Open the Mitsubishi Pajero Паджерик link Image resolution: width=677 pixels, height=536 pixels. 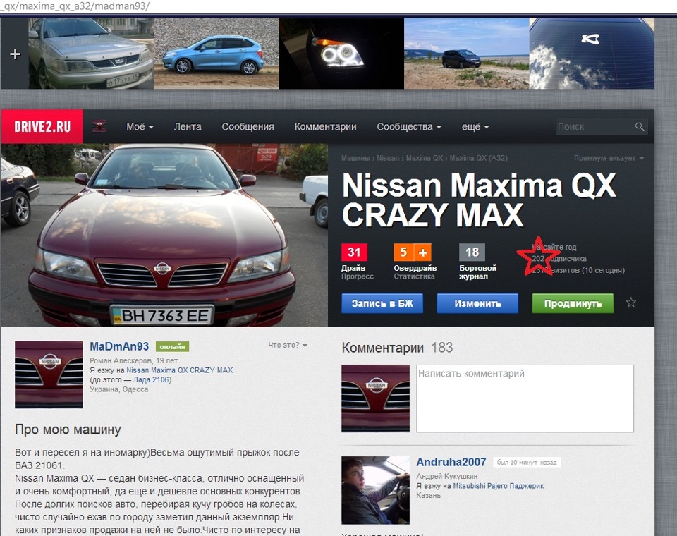(499, 486)
